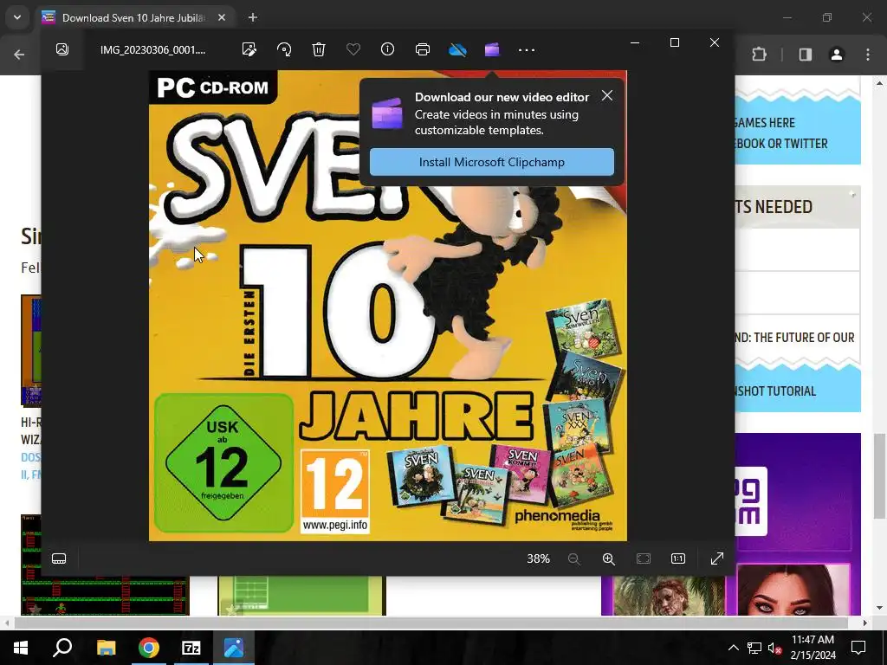887x665 pixels.
Task: Click THE FUTURE OF OUR link on webpage
Action: 795,338
